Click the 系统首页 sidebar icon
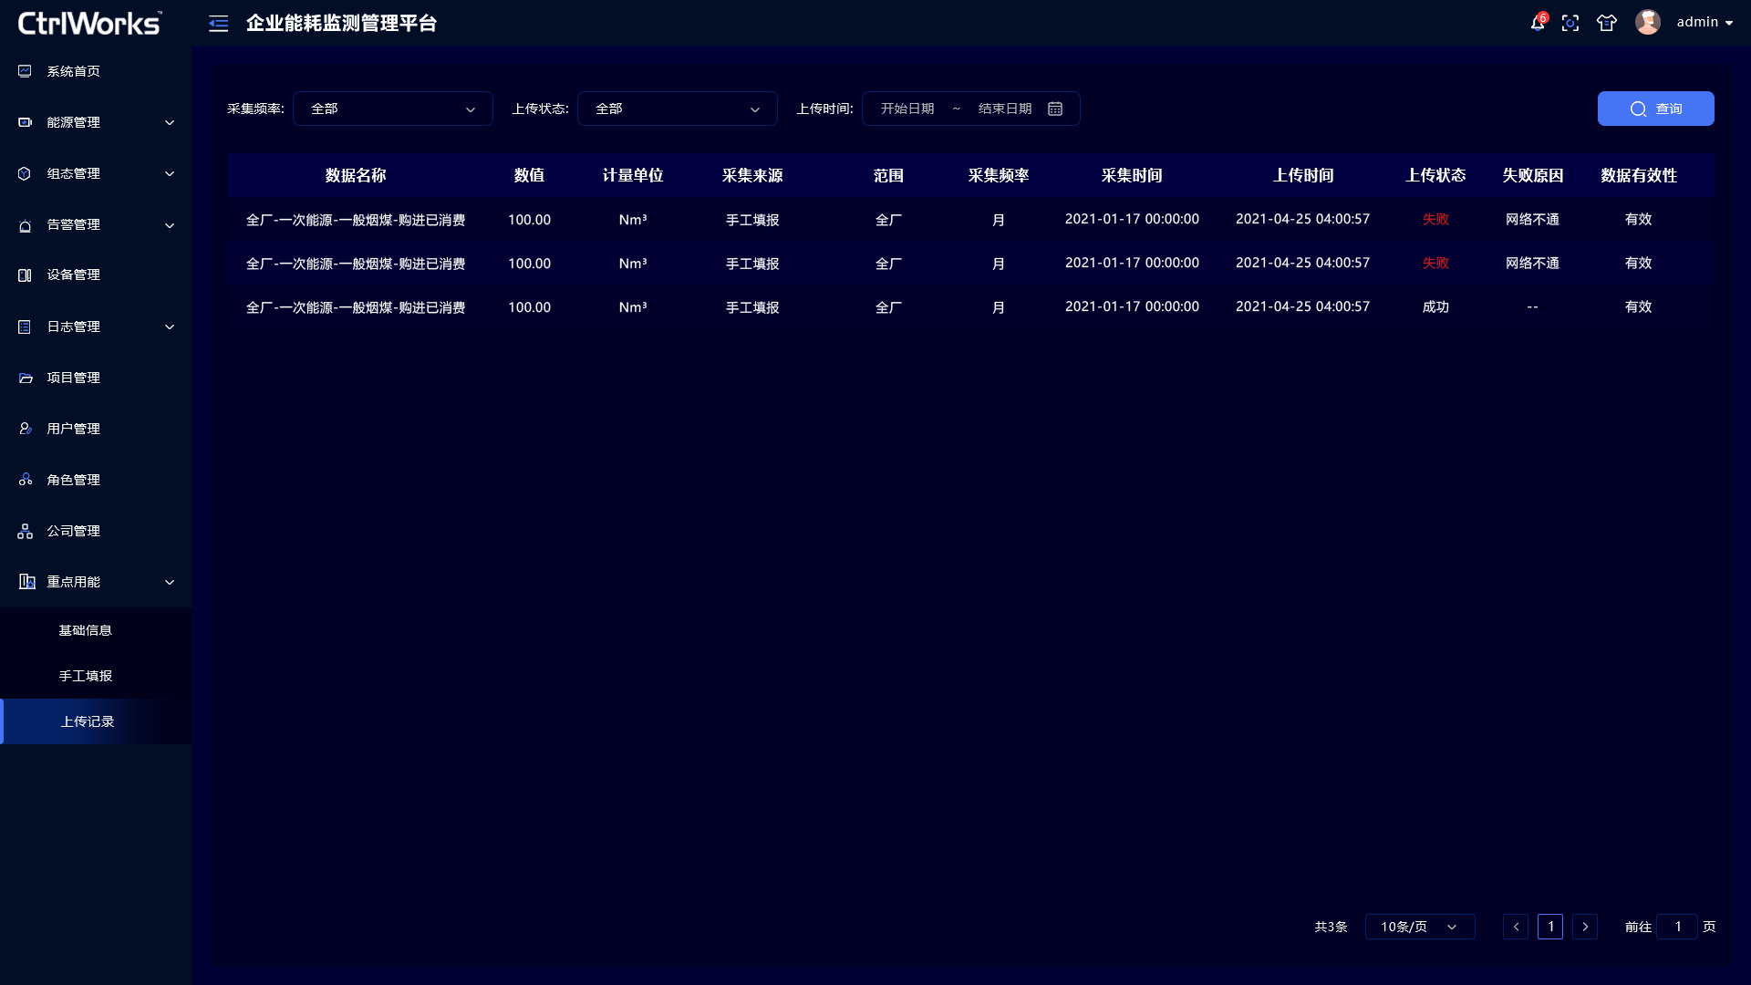Screen dimensions: 1751x985 (25, 71)
